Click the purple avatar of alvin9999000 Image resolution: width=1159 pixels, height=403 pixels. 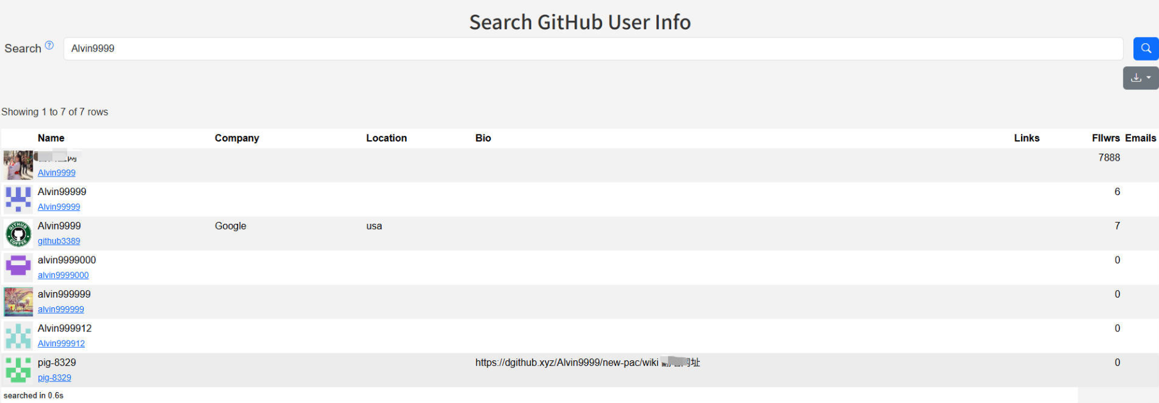(18, 267)
